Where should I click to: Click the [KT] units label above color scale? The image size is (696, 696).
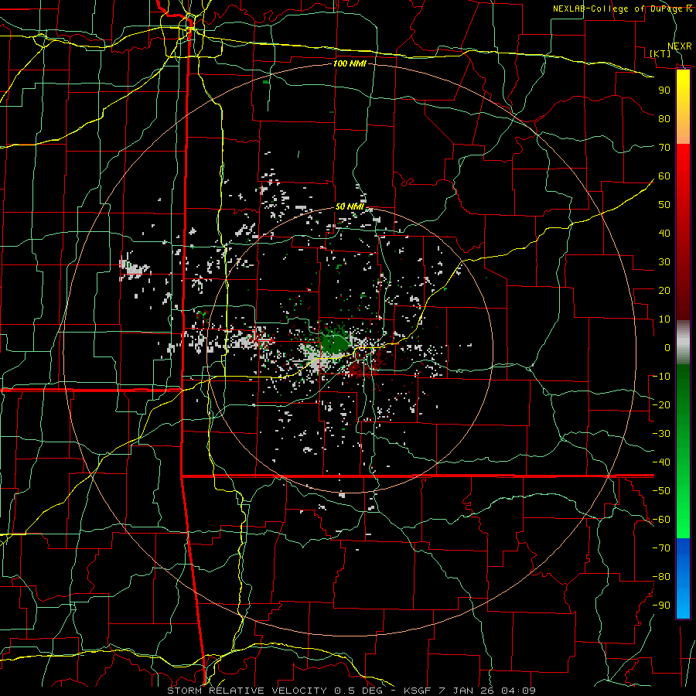point(660,53)
